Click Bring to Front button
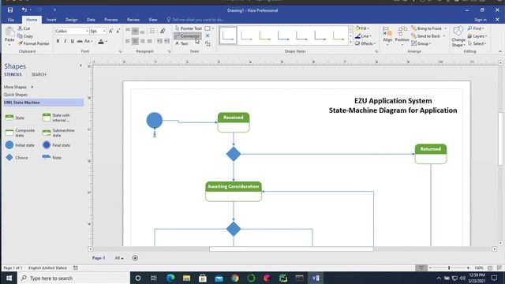505x284 pixels. [x=426, y=28]
